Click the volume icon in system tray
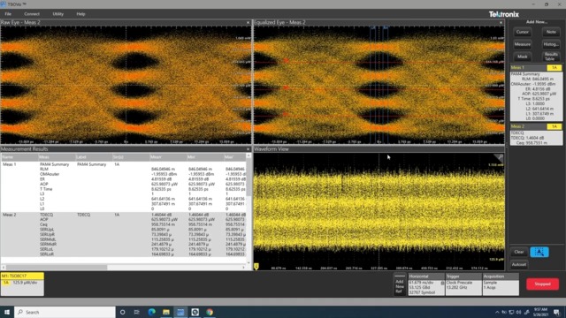 tap(519, 312)
